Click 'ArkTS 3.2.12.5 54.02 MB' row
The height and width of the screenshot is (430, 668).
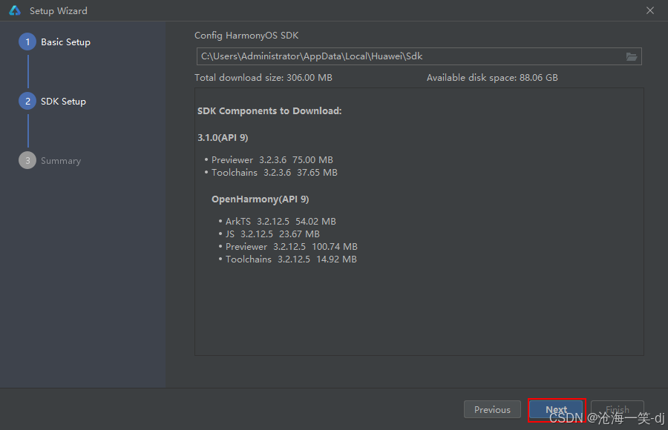tap(281, 222)
